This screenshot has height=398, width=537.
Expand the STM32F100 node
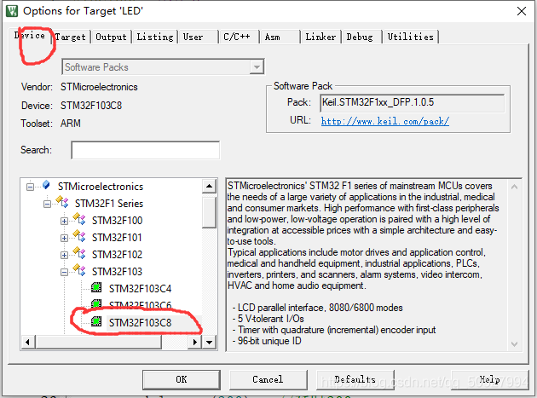coord(64,222)
